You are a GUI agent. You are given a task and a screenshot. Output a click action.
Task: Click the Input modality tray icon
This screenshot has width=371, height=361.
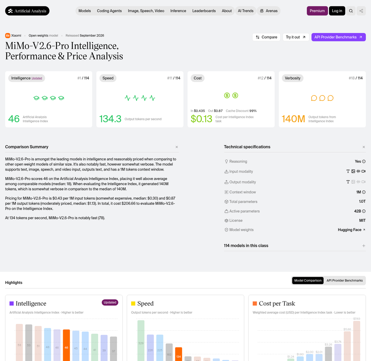(226, 172)
